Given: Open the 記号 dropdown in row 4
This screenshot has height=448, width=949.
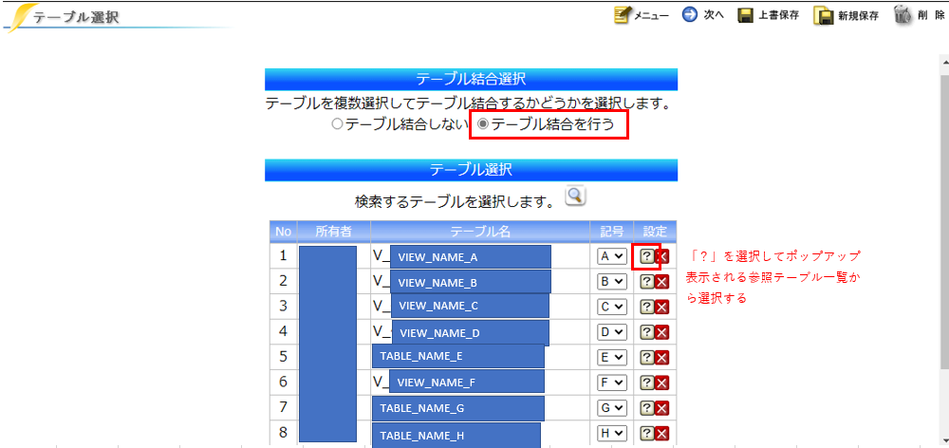Looking at the screenshot, I should coord(611,332).
